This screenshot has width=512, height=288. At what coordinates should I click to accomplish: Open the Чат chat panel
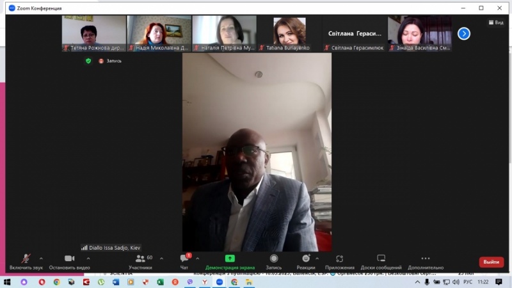[184, 262]
